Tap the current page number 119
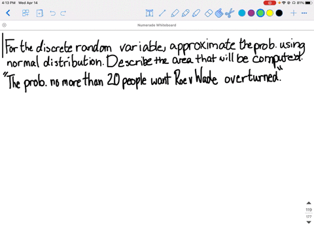This screenshot has height=235, width=314. pyautogui.click(x=309, y=210)
